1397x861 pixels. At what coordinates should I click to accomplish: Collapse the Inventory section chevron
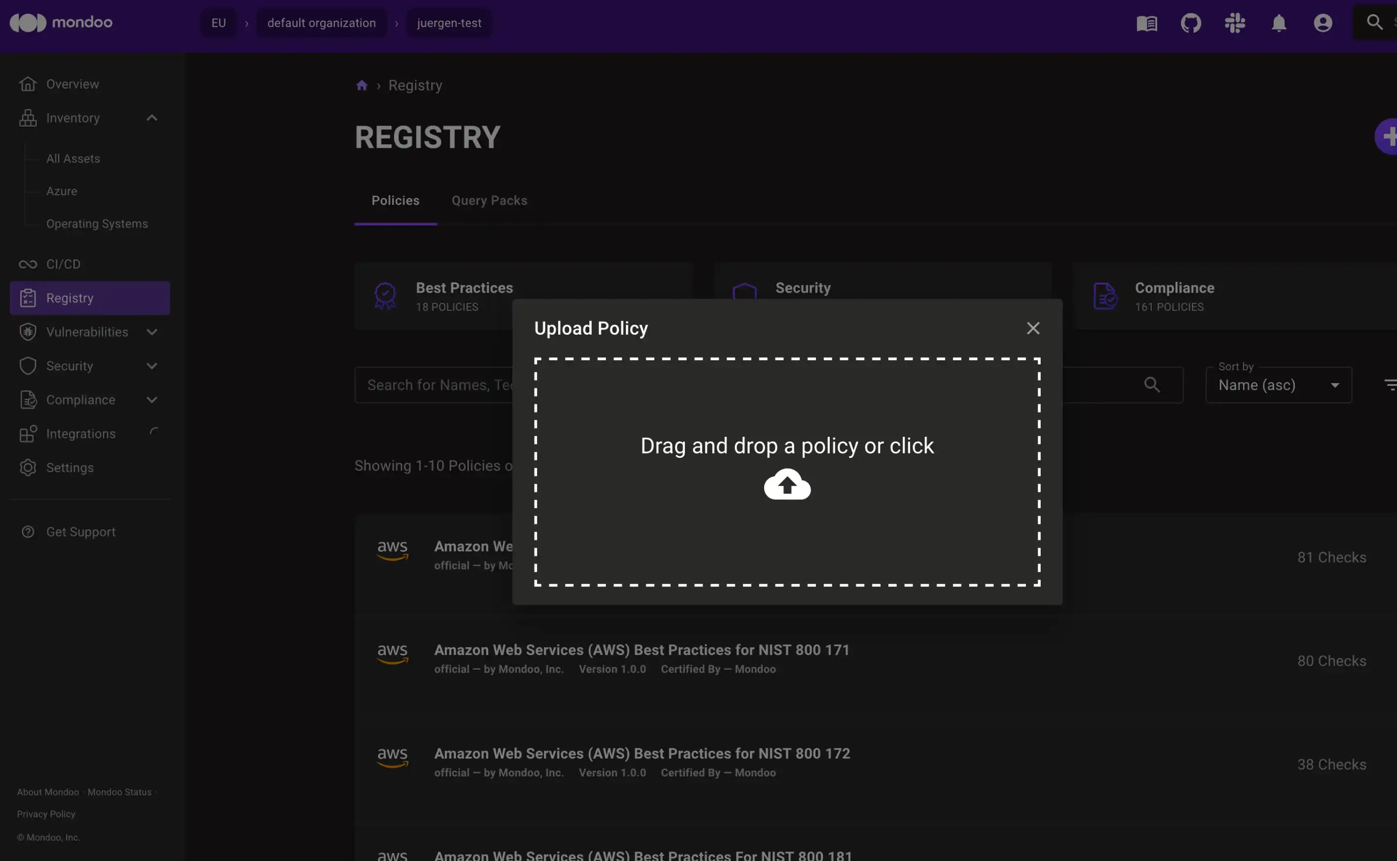152,118
